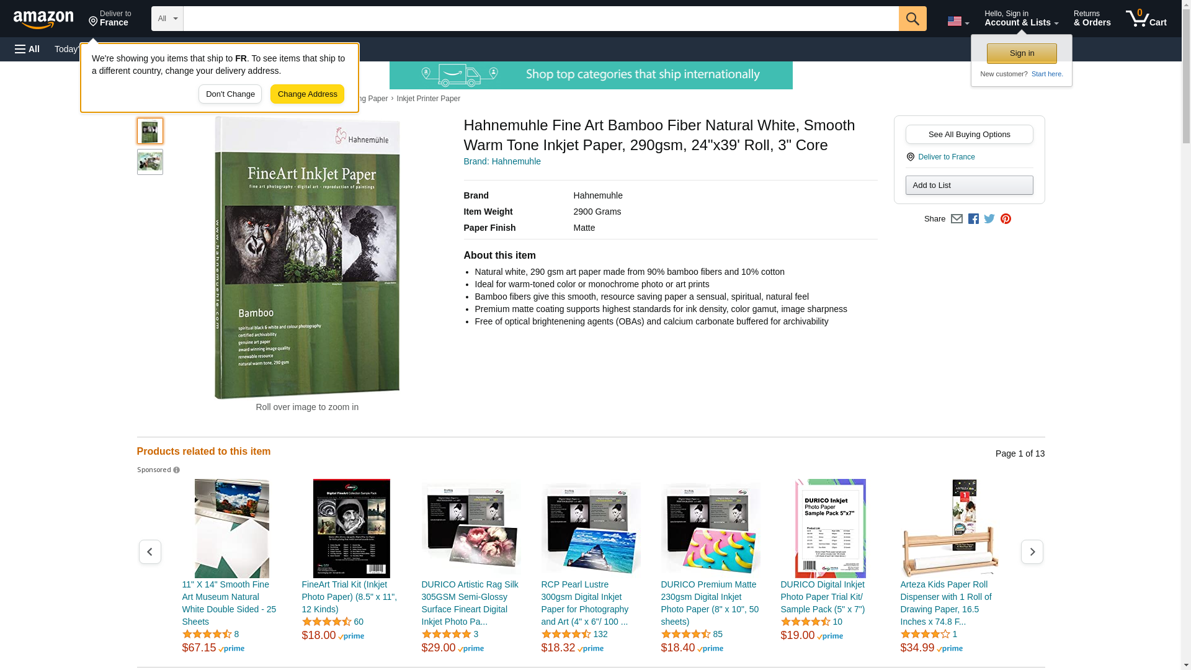Click the $18.32 price
This screenshot has width=1191, height=670.
point(558,648)
